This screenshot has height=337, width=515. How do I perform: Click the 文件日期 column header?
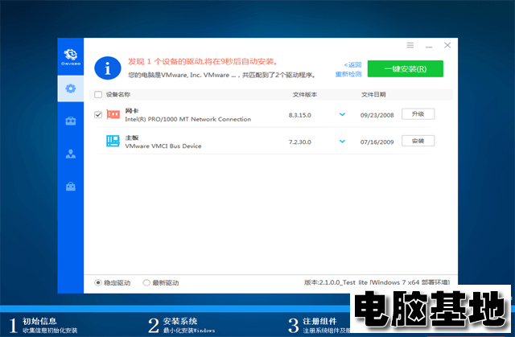pos(373,94)
